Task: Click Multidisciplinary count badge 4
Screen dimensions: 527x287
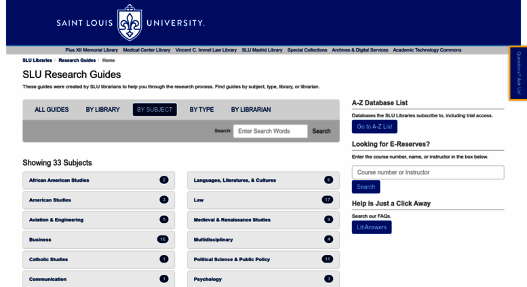Action: pos(328,240)
